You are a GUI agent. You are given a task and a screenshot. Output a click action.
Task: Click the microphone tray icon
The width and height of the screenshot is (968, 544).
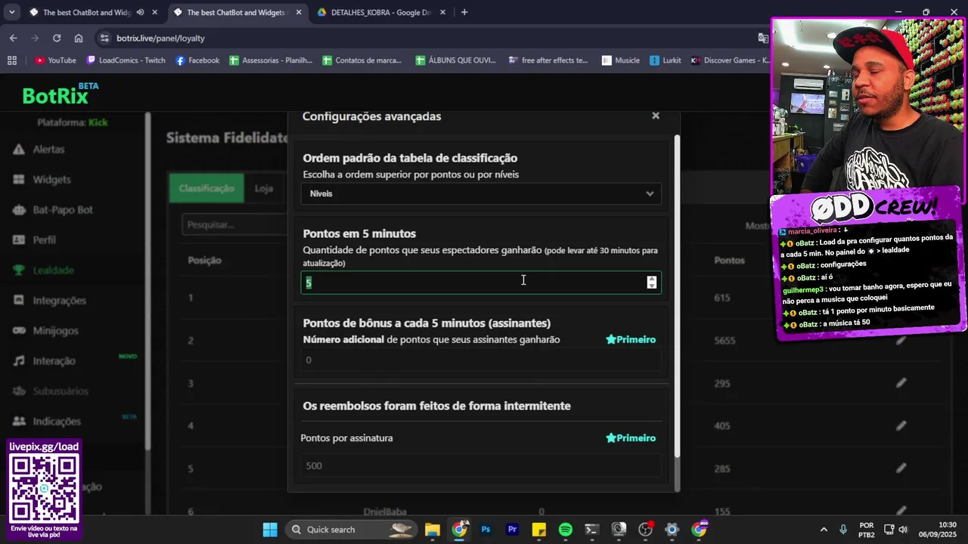[x=843, y=530]
